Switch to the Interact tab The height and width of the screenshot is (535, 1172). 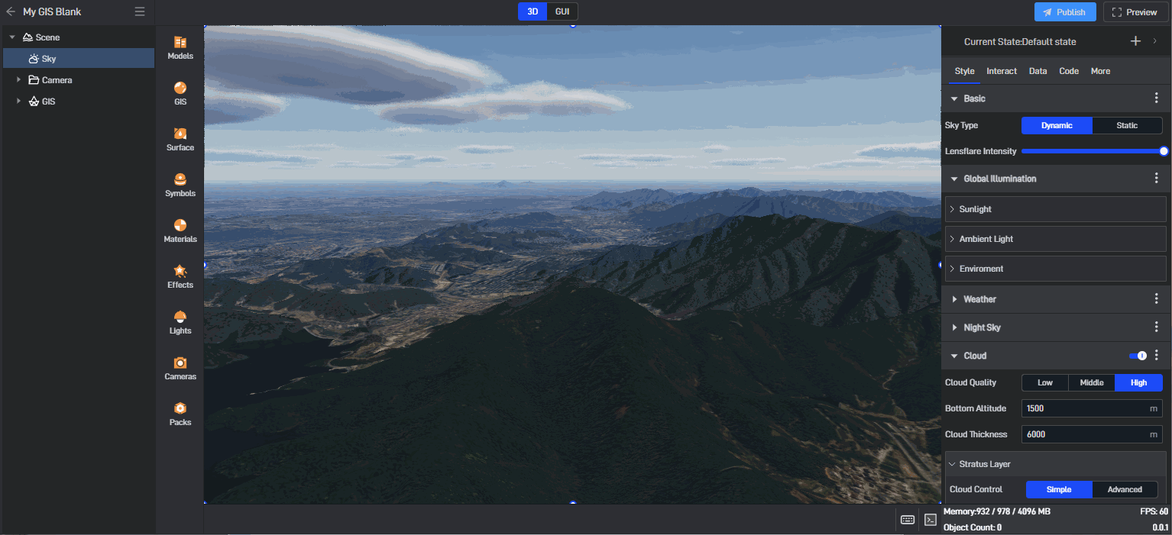[1001, 71]
